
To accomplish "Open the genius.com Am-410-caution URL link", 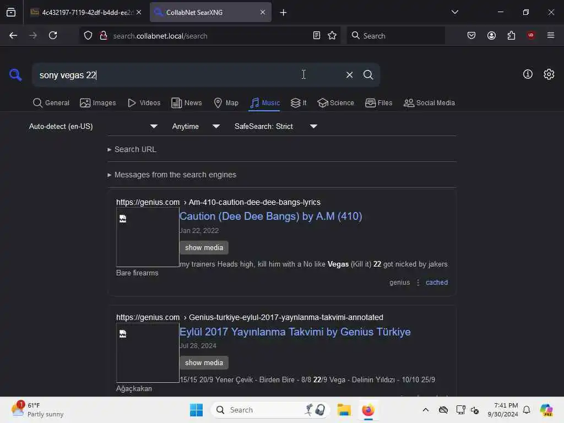I will pyautogui.click(x=218, y=202).
